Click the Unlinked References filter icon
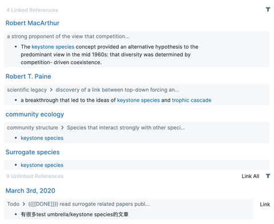Screen dimensions: 274x224 (x=268, y=176)
